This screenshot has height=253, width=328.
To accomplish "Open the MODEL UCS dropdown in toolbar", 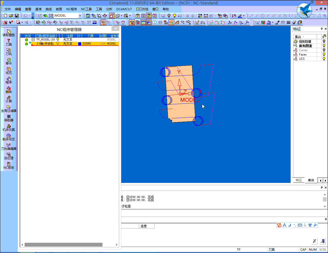I will point(80,16).
